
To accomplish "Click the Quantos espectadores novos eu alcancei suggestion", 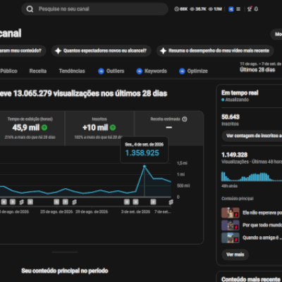I will [x=101, y=51].
